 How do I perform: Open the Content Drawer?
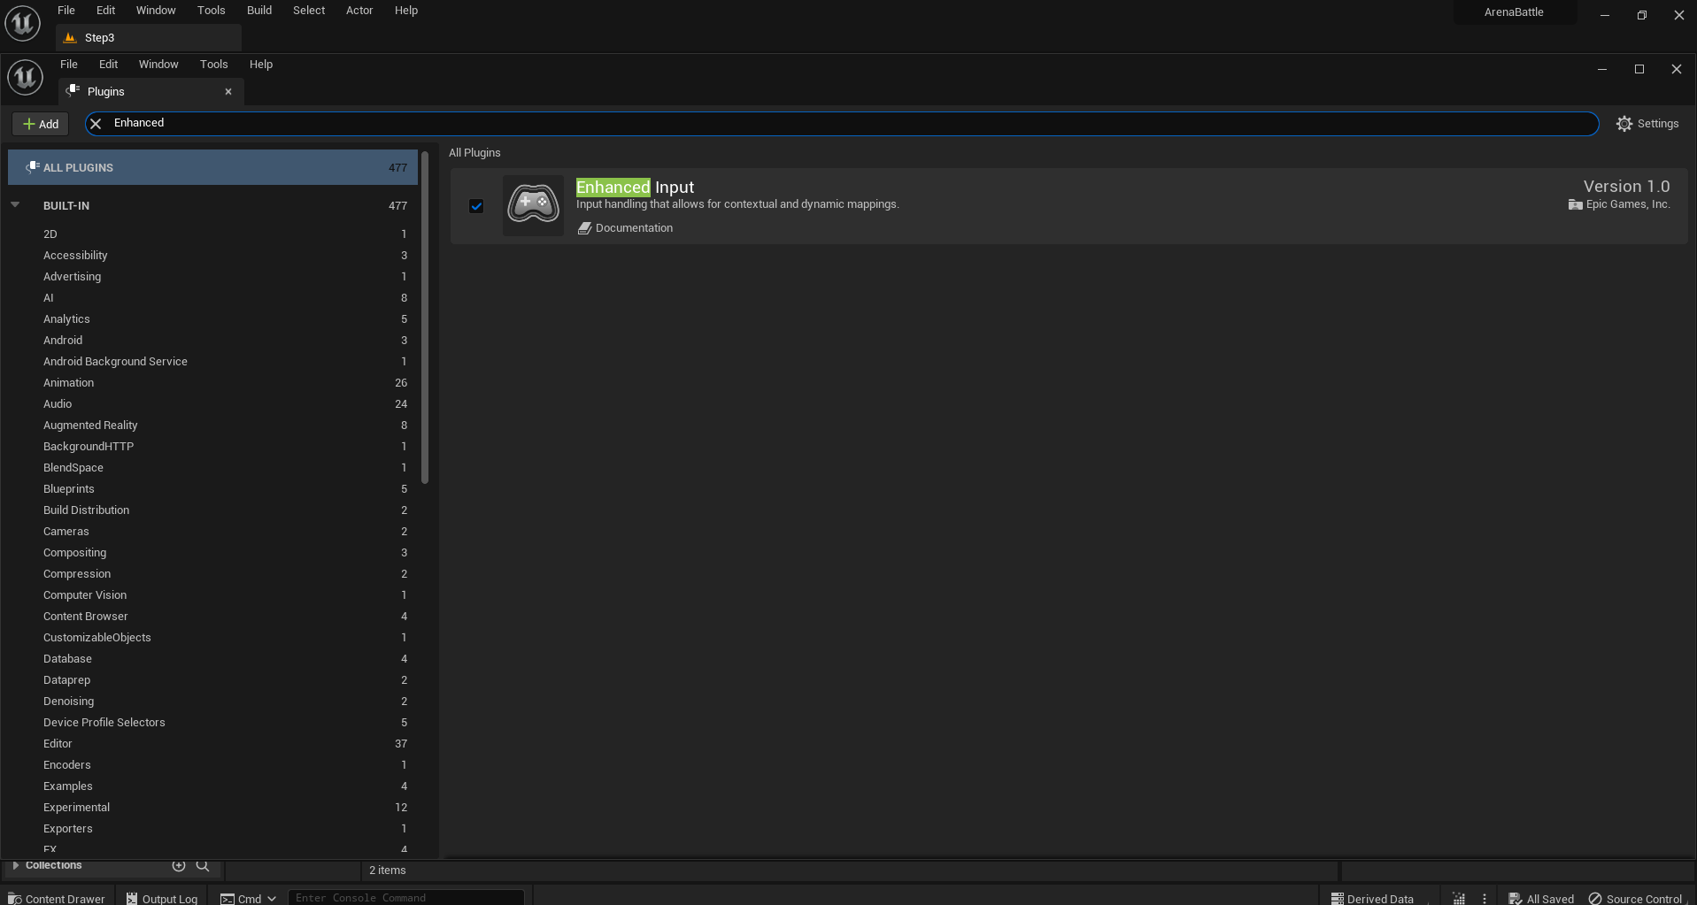[57, 898]
